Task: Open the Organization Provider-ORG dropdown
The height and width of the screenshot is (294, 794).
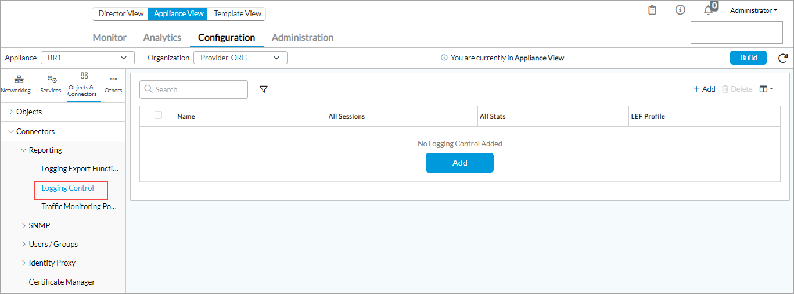Action: click(x=240, y=58)
